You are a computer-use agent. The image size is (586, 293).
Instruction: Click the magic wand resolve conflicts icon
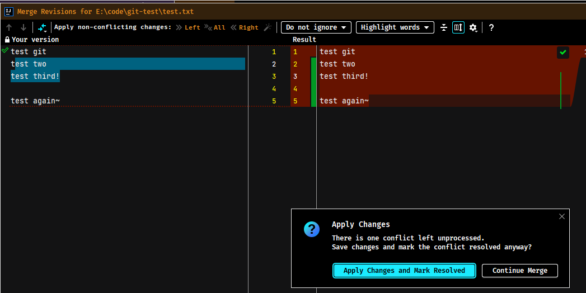click(x=268, y=27)
